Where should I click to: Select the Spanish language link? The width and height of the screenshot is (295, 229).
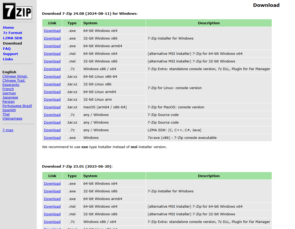9,110
